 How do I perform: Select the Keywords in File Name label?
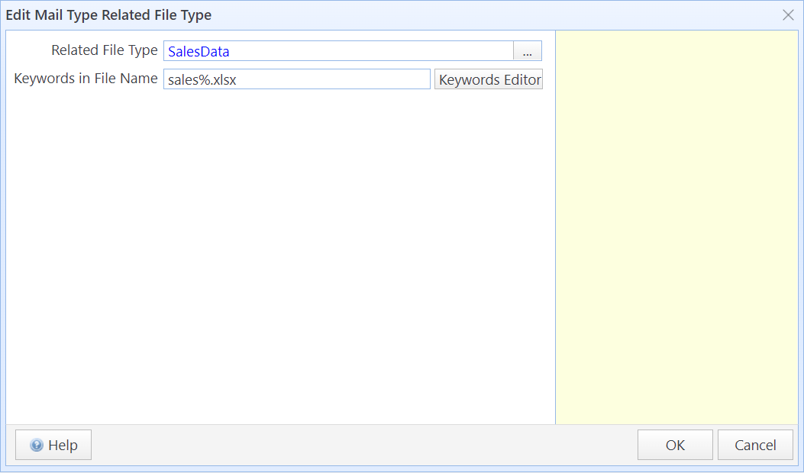coord(86,79)
